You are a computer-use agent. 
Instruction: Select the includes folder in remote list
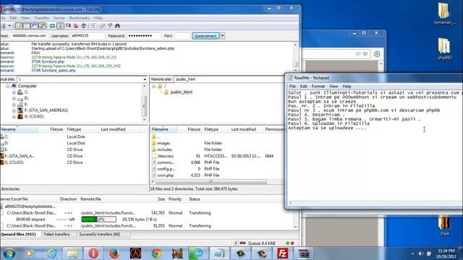(x=164, y=149)
